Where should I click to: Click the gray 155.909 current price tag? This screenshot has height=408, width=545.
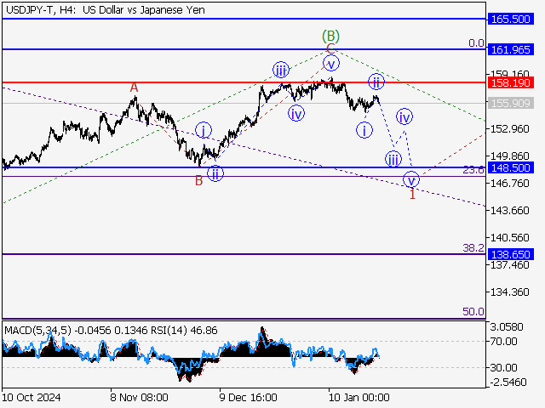511,103
